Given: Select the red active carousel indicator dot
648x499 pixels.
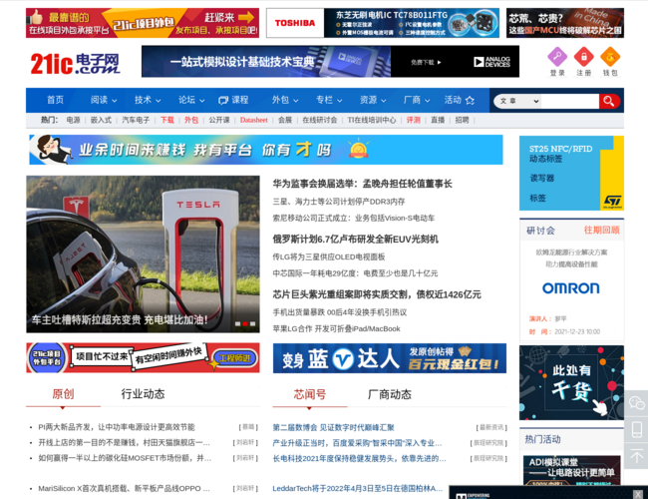Looking at the screenshot, I should [245, 324].
